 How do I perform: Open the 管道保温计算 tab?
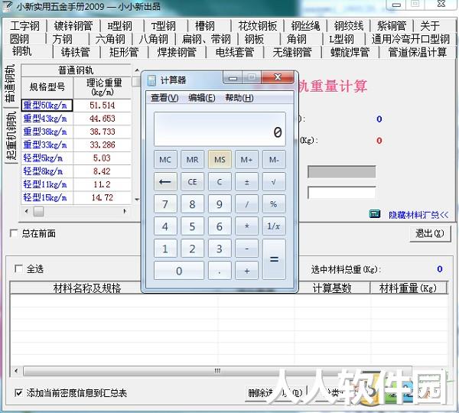[417, 52]
